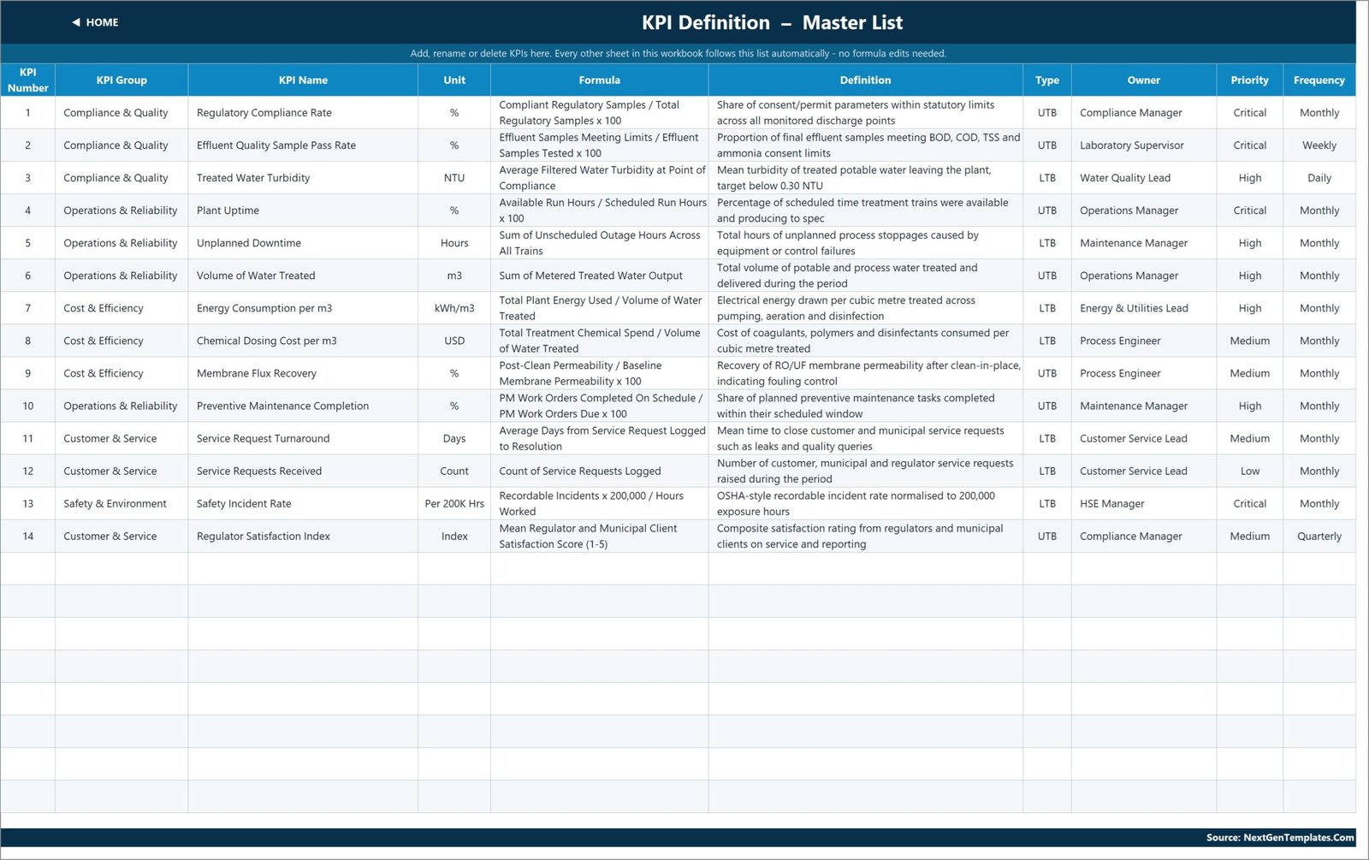The image size is (1369, 860).
Task: Select the Safety & Environment group cell
Action: [x=121, y=503]
